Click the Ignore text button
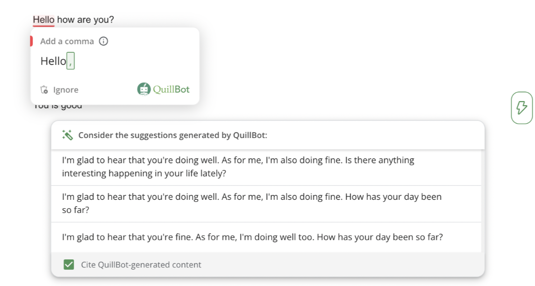Screen dimensions: 535x286 tap(66, 90)
